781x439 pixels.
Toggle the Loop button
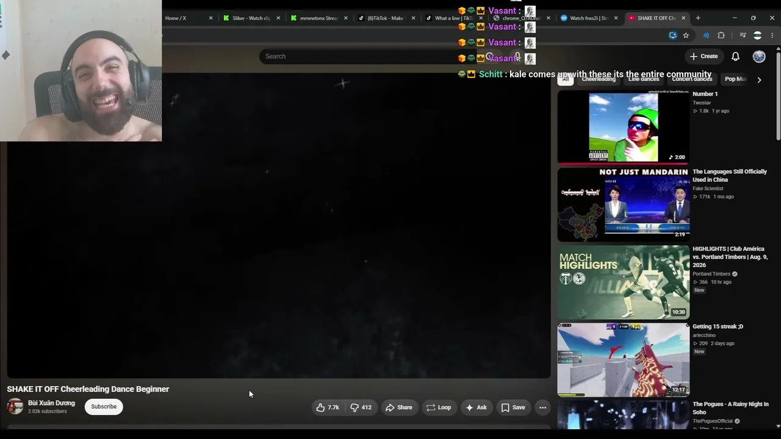pos(439,407)
